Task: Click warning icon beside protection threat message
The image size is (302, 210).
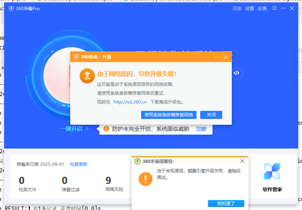Action: [x=106, y=129]
